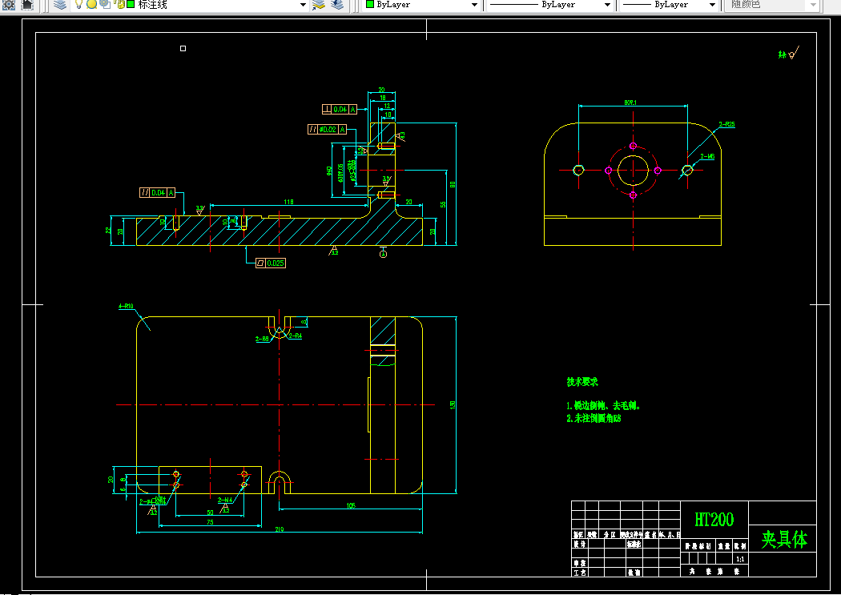Select the 219 overall length dimension
This screenshot has width=841, height=595.
(280, 529)
